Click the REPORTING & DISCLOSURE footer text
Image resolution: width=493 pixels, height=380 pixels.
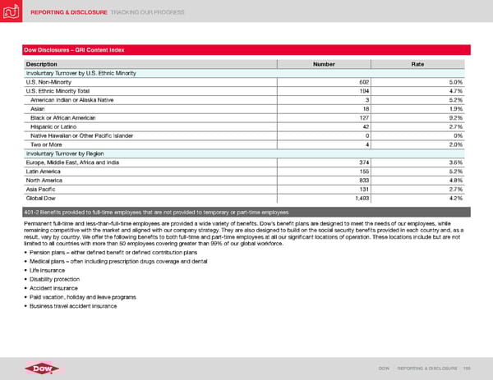tap(432, 368)
